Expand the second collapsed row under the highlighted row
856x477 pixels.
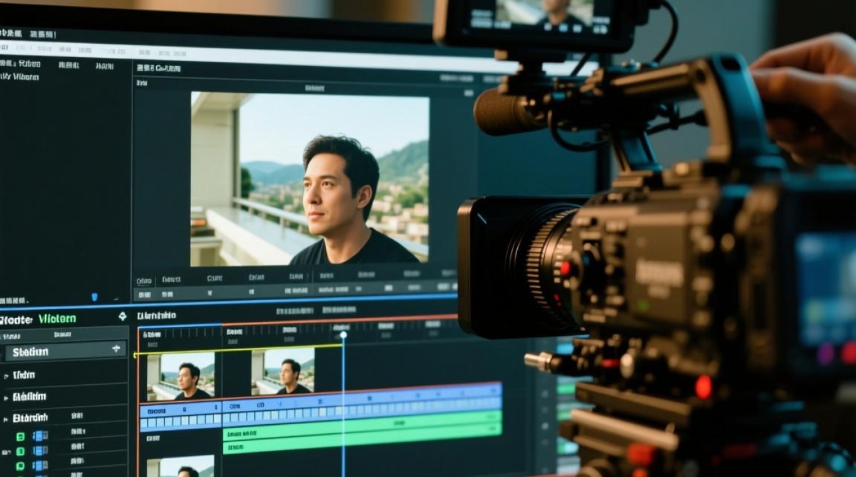[x=6, y=397]
